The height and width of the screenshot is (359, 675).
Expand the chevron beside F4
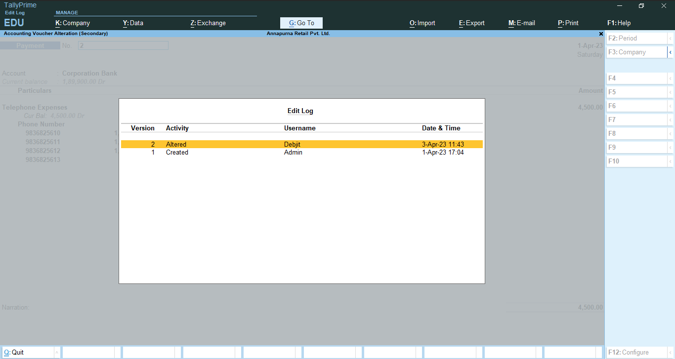[671, 78]
